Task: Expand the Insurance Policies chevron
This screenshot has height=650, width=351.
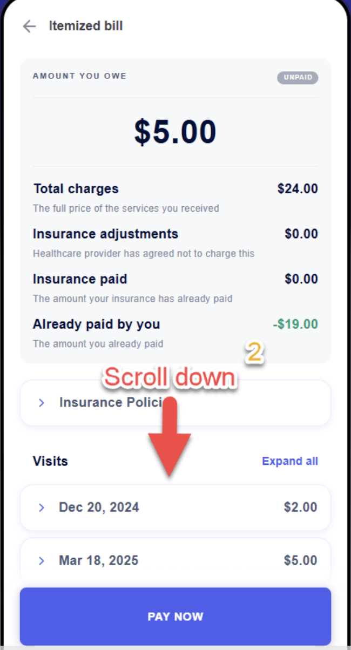Action: pyautogui.click(x=42, y=403)
